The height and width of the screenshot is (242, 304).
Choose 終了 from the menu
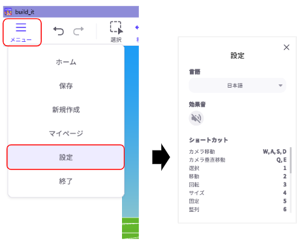click(66, 181)
